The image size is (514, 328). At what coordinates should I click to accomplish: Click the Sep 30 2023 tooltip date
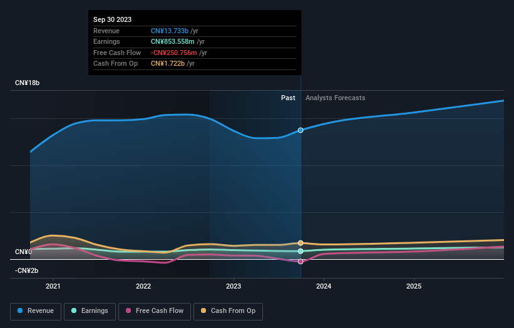pyautogui.click(x=113, y=19)
